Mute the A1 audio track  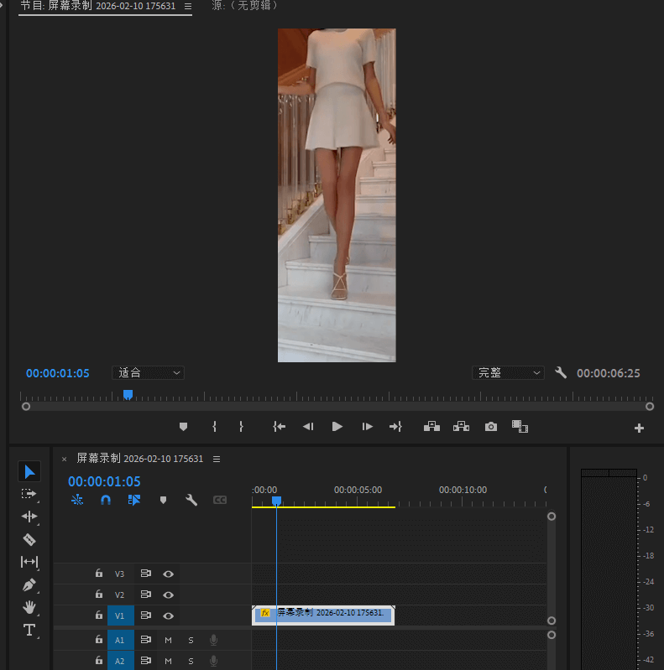click(x=168, y=640)
